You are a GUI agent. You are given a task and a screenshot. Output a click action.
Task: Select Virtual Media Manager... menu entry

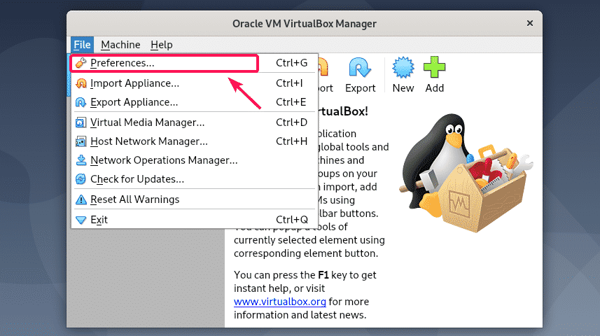tap(147, 122)
